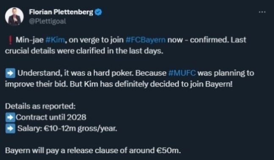Screen dimensions: 274x160
Task: Click the "crucial details were clarified" line
Action: tap(84, 51)
